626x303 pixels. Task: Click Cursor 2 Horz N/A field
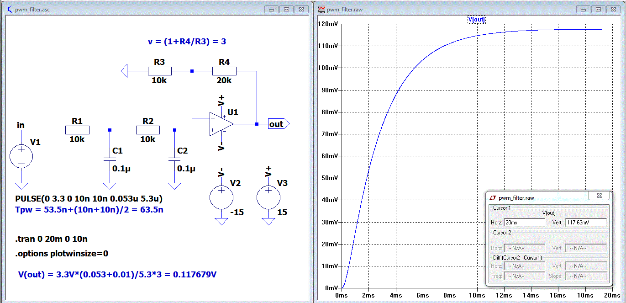[x=525, y=248]
